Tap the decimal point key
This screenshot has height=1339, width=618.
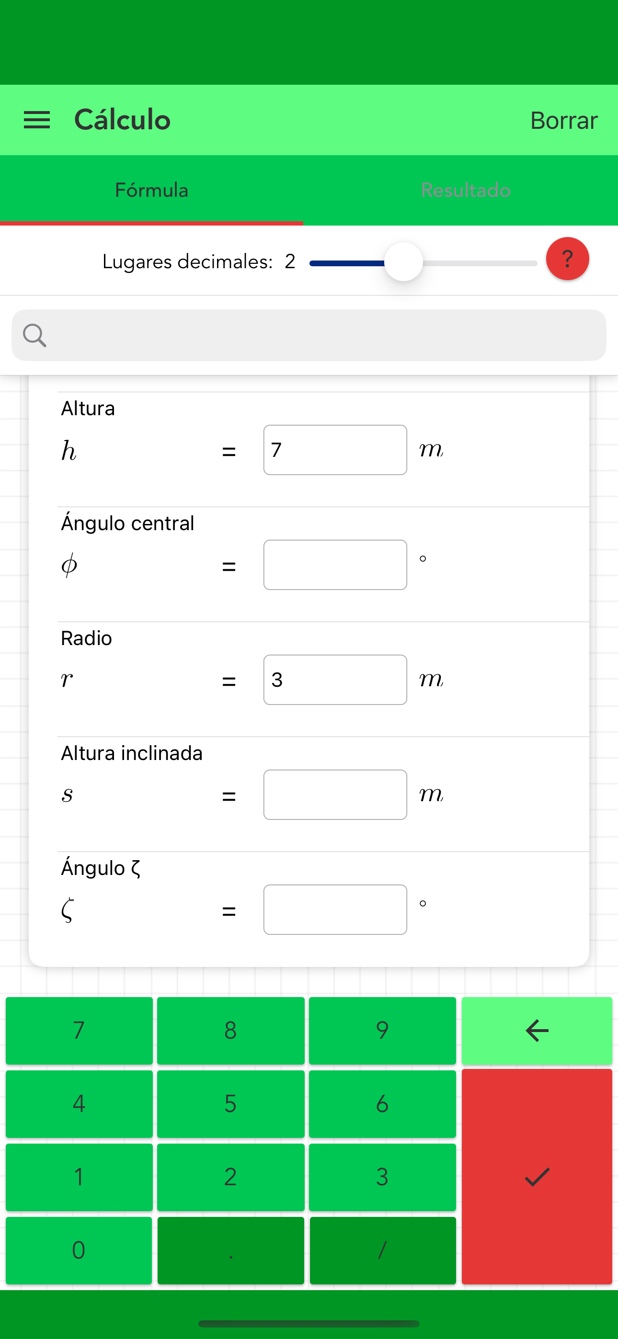230,1250
